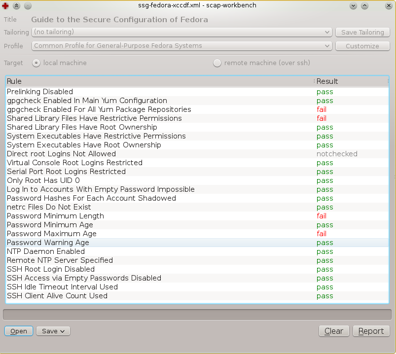Select the local machine target
The height and width of the screenshot is (354, 396).
(x=36, y=63)
